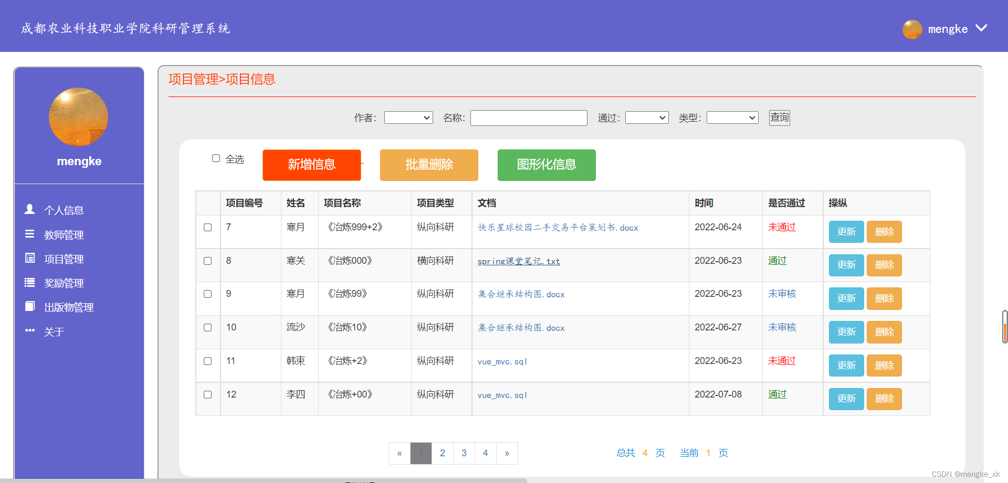Click the 关于 ellipsis icon
The image size is (1008, 483).
point(29,330)
